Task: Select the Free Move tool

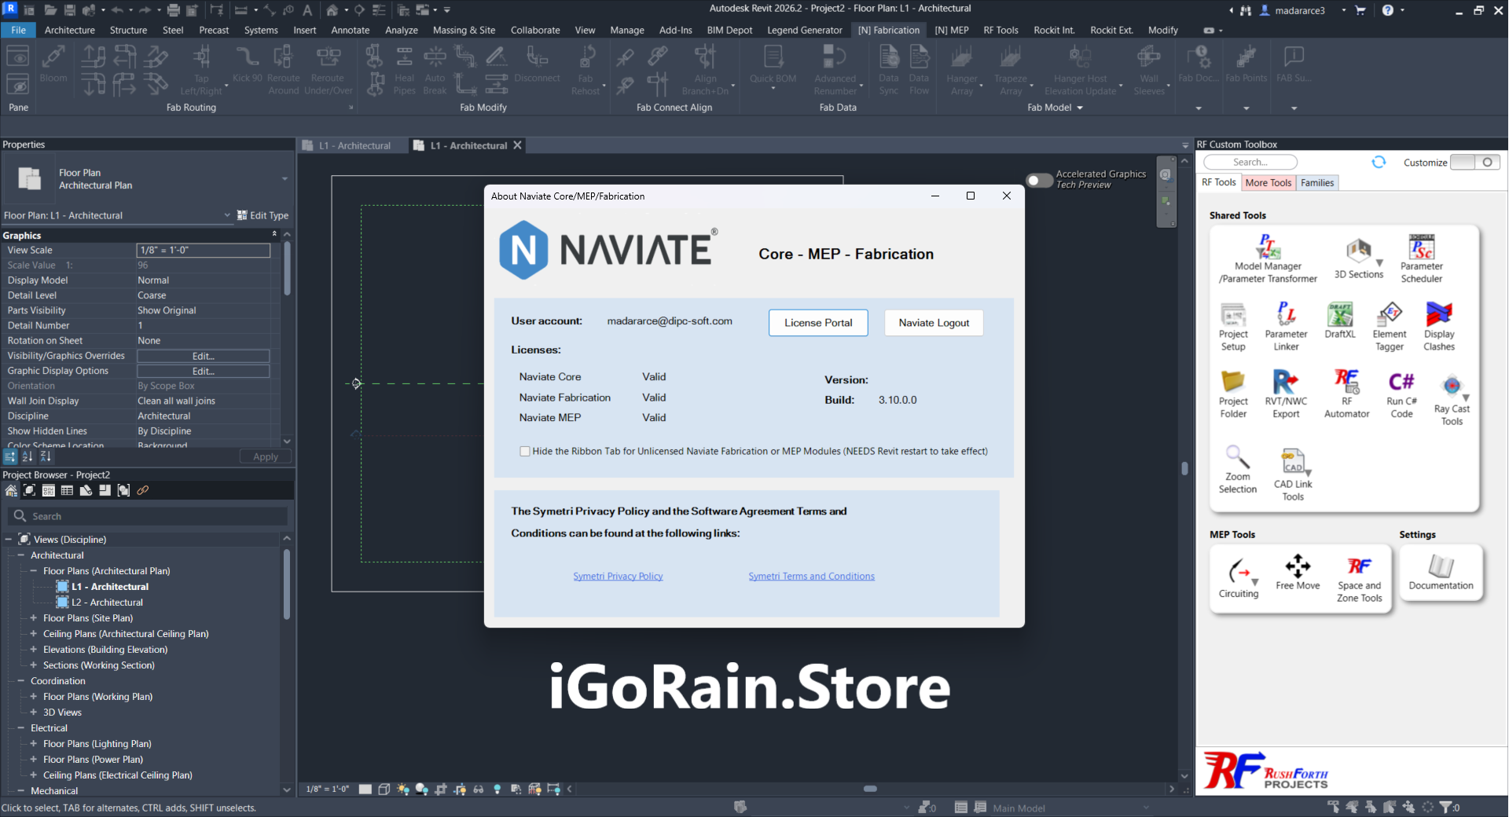Action: click(x=1298, y=566)
